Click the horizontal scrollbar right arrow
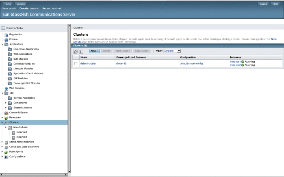284x177 pixels. click(x=66, y=175)
